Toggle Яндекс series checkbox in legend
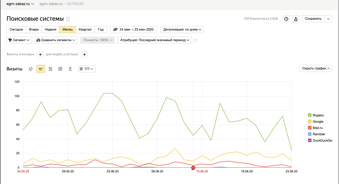The height and width of the screenshot is (184, 339). pos(309,115)
